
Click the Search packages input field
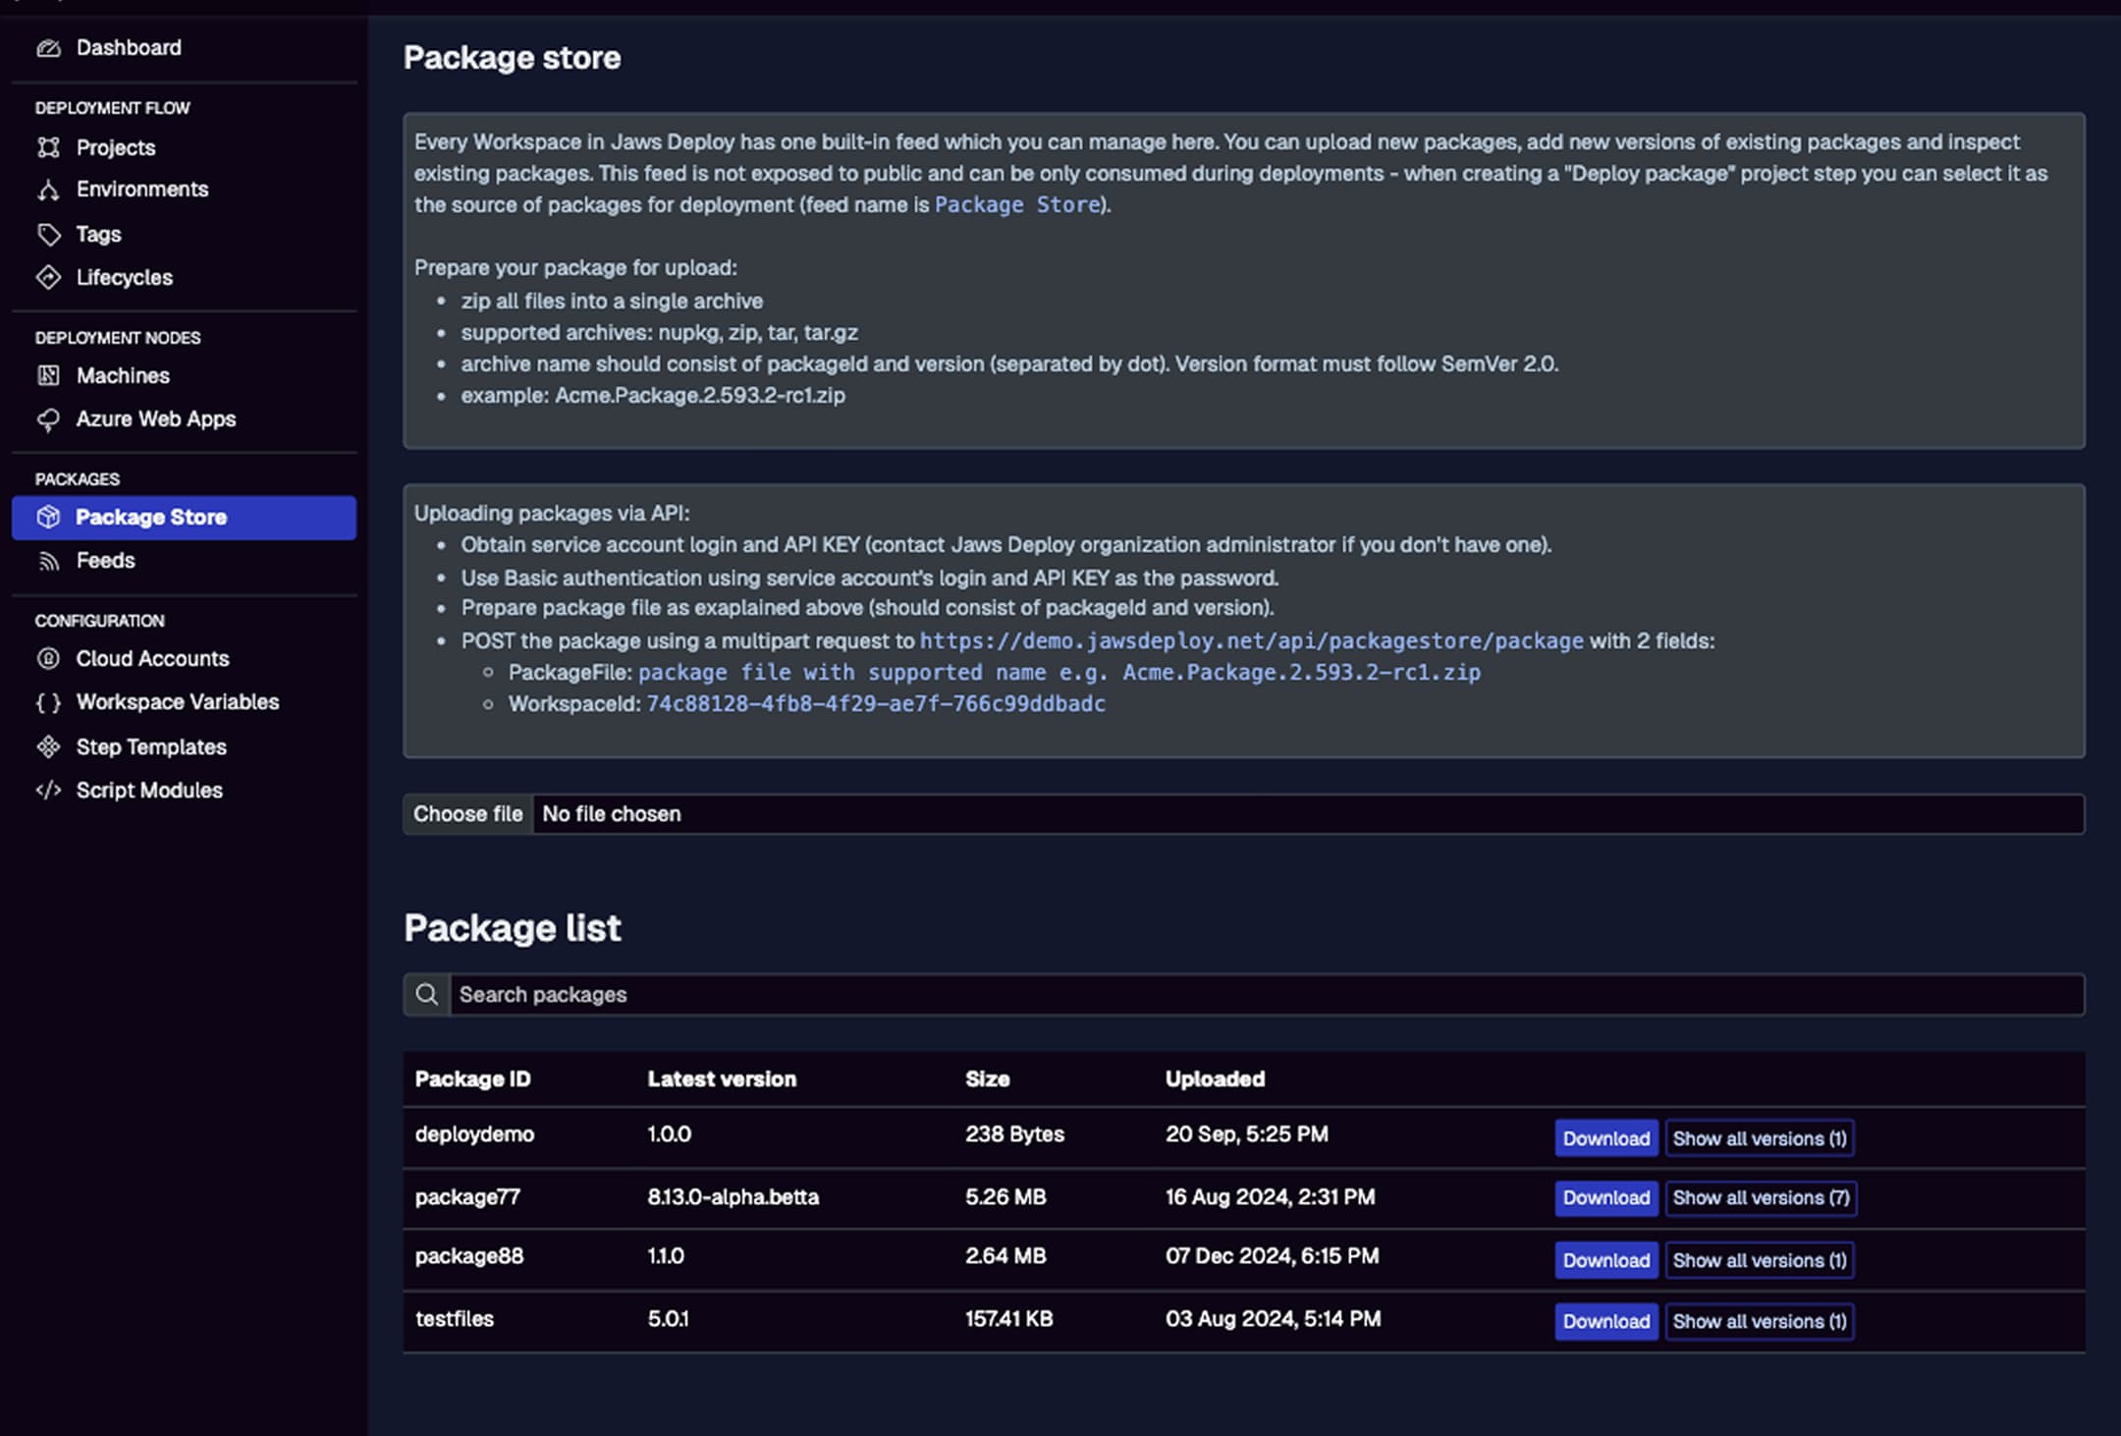[1265, 994]
